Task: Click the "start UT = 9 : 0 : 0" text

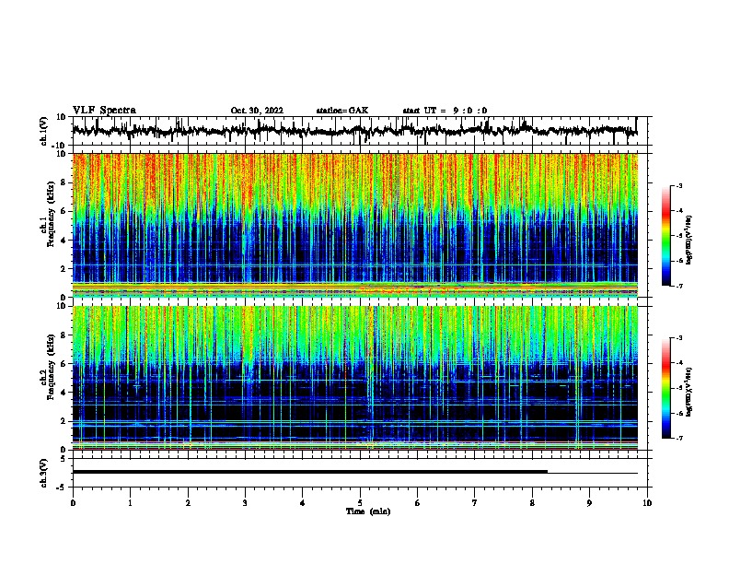Action: coord(445,111)
